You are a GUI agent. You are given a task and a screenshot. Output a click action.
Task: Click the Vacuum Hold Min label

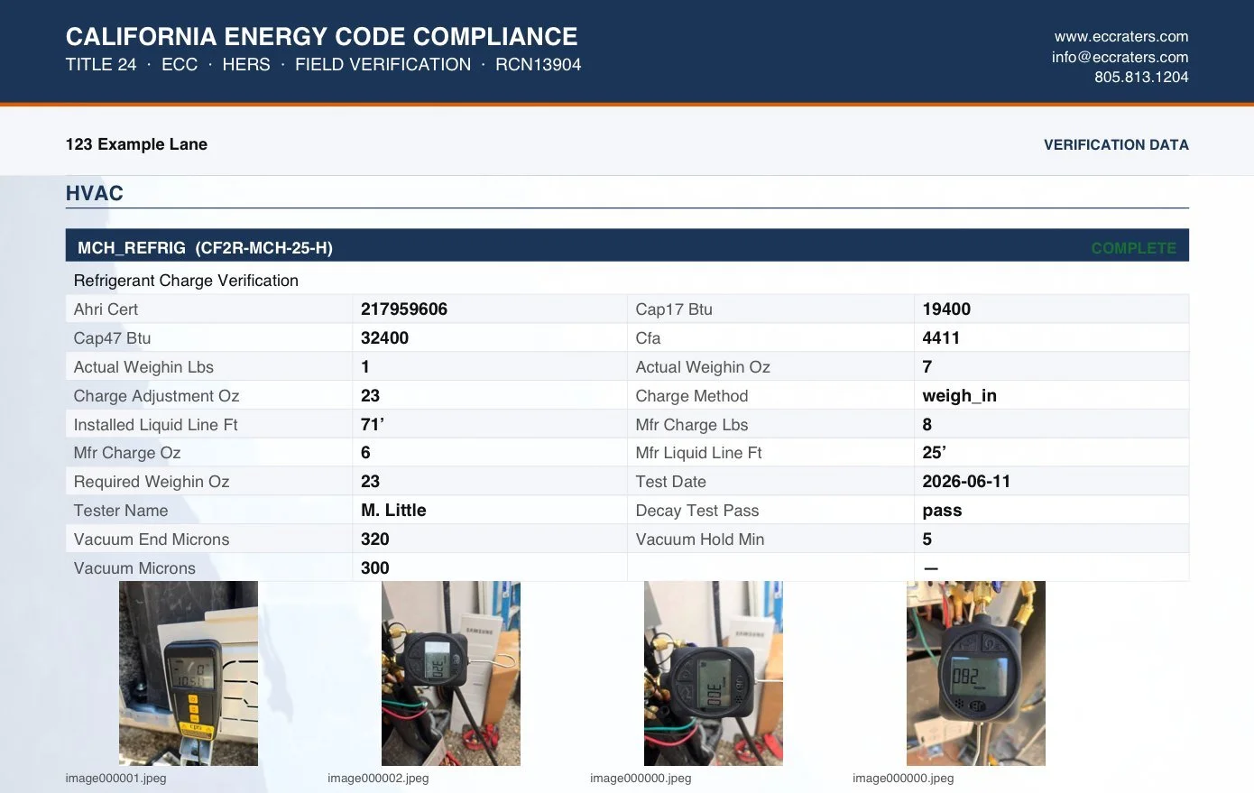(700, 539)
